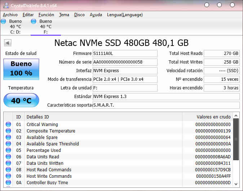Click the serial number field
The image size is (243, 191).
click(125, 62)
